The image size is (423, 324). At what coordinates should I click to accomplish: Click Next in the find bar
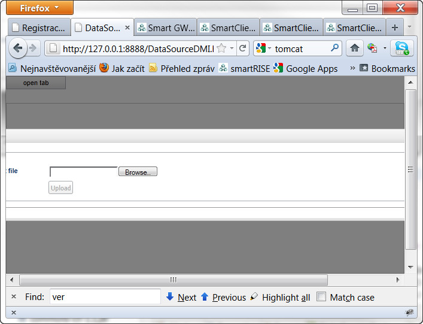[x=181, y=297]
